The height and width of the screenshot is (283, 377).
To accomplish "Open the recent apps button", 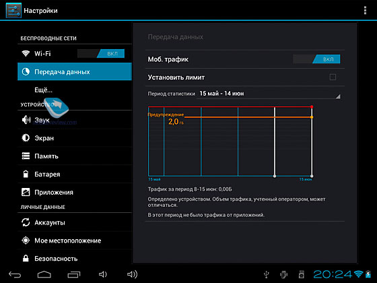I will (x=74, y=274).
